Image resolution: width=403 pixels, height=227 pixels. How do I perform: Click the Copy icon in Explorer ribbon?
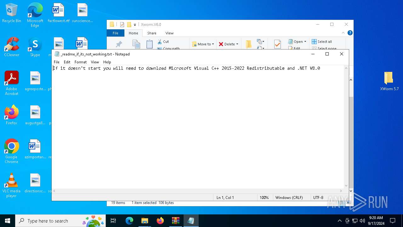tap(136, 44)
